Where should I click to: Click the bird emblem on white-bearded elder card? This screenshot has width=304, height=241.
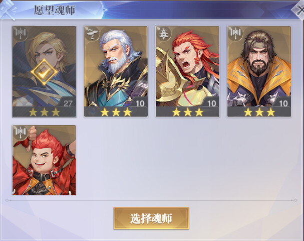pyautogui.click(x=92, y=34)
